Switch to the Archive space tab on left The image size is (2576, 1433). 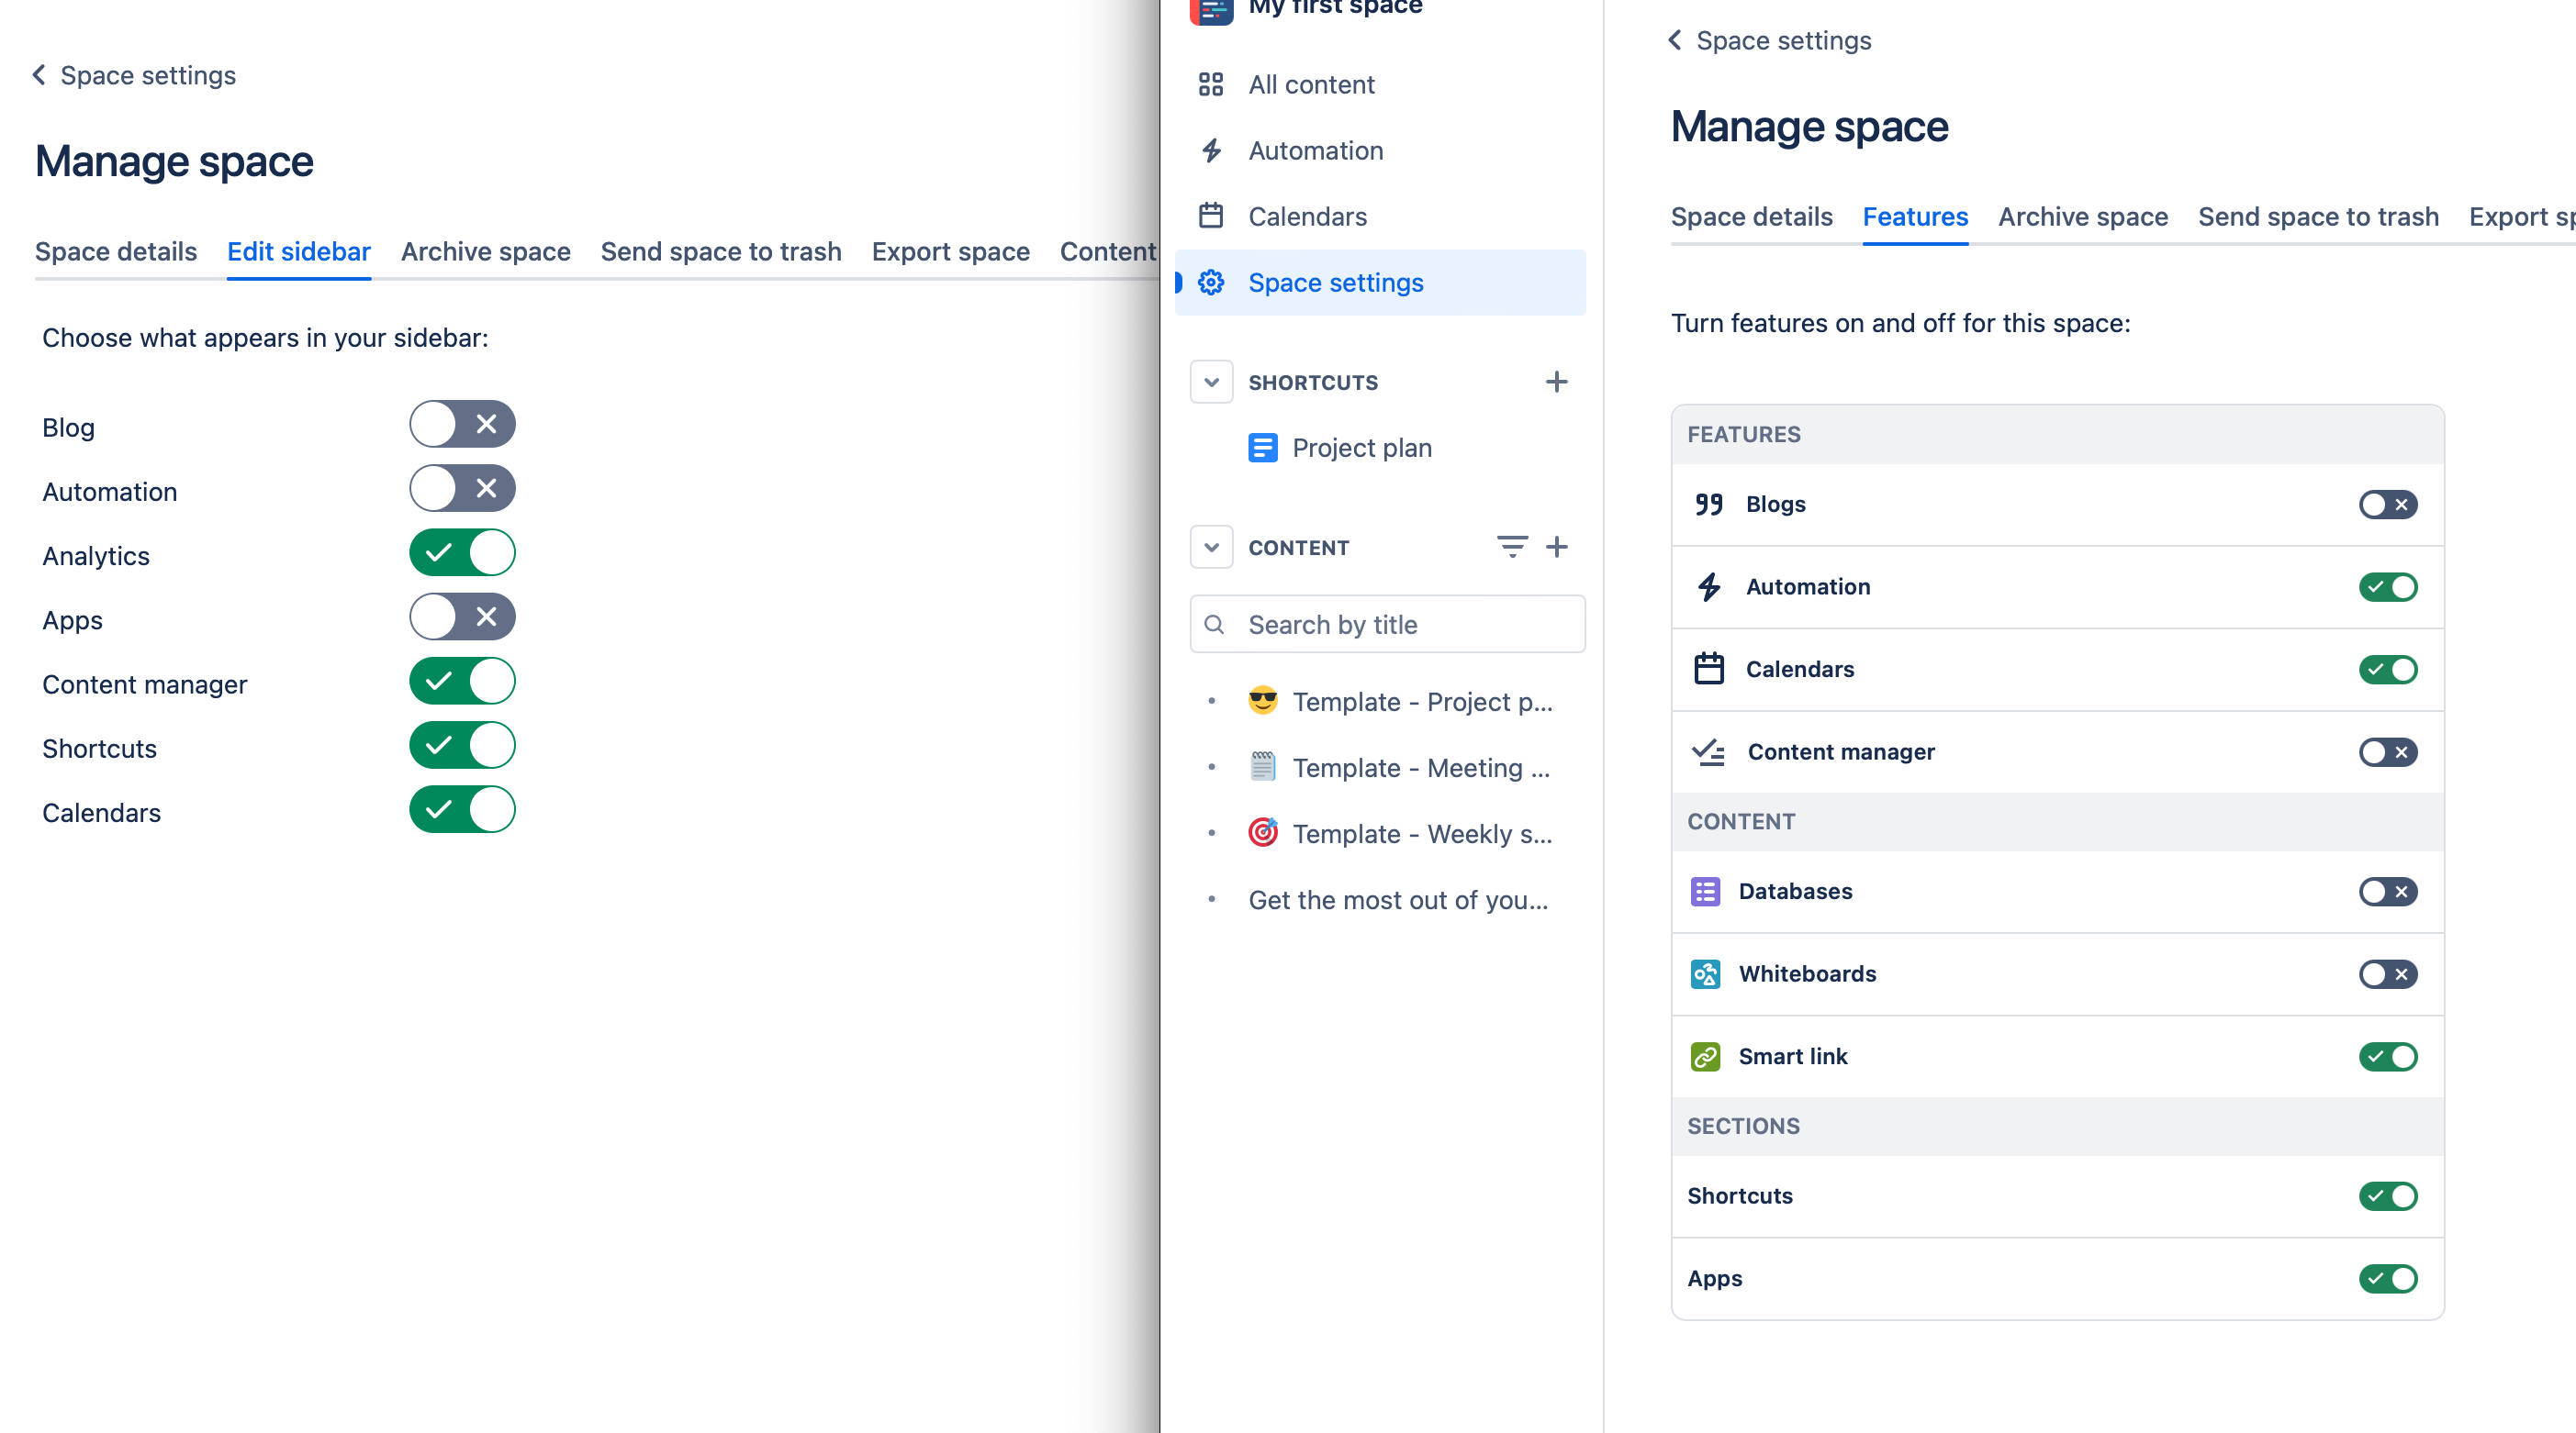(x=485, y=251)
